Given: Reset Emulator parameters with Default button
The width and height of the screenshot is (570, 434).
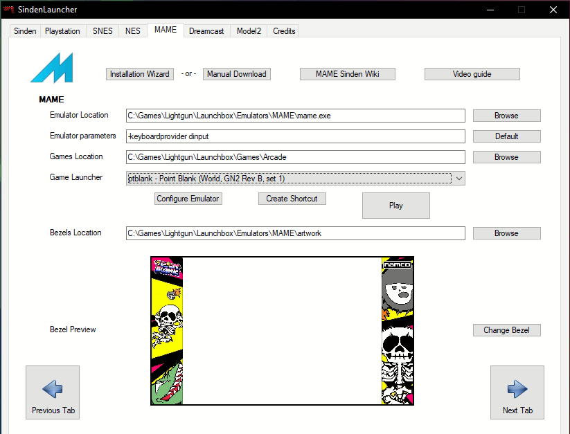Looking at the screenshot, I should 507,136.
